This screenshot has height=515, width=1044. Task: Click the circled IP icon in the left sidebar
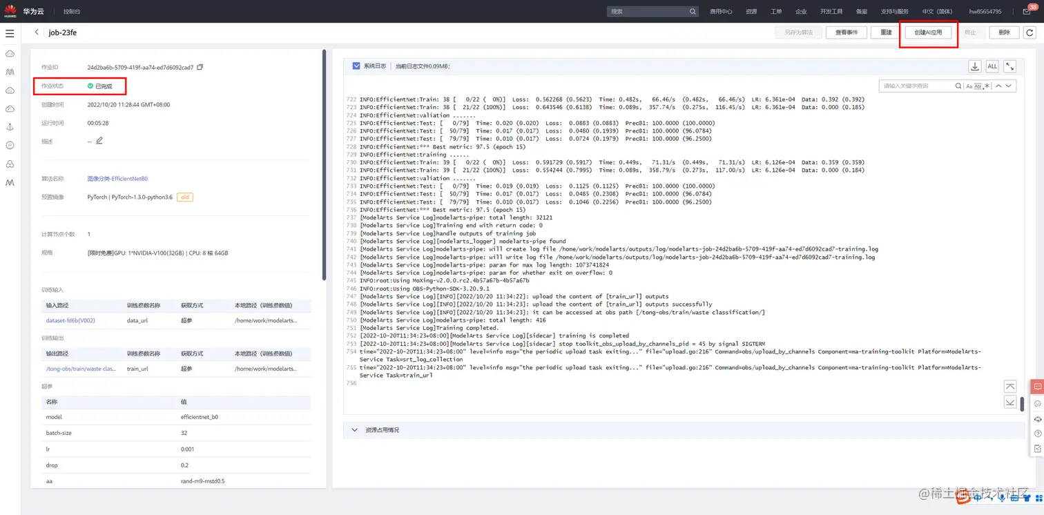(10, 146)
